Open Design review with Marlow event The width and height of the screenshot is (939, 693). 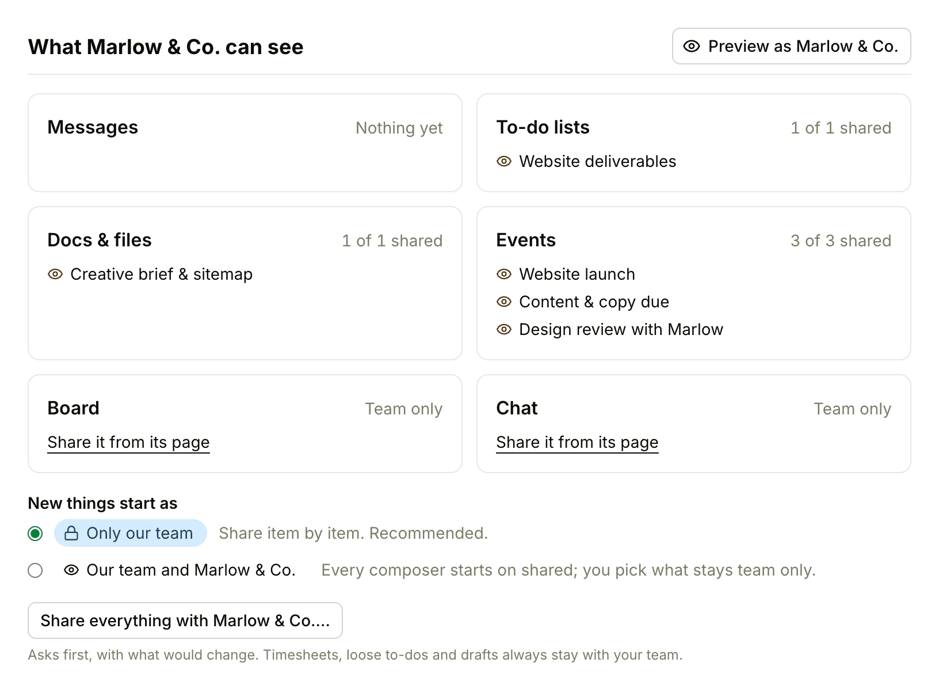(621, 329)
